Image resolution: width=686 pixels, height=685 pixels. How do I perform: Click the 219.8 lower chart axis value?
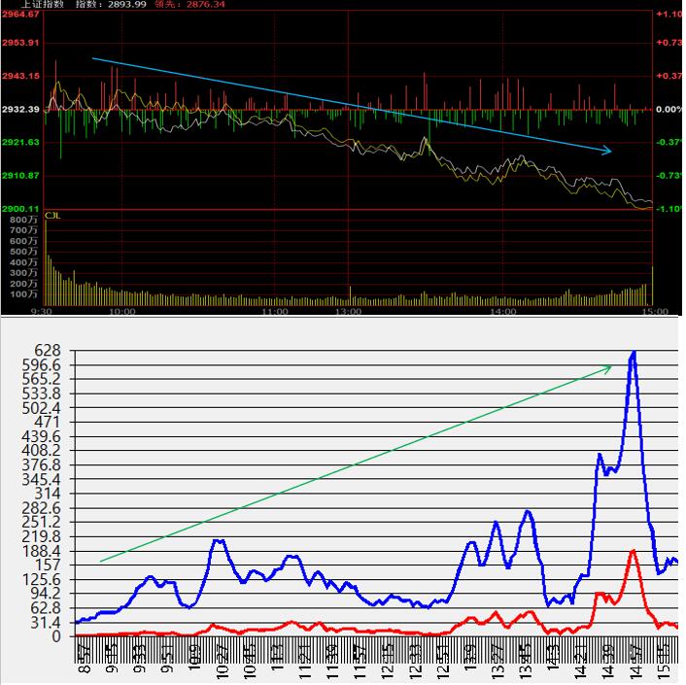tap(42, 536)
